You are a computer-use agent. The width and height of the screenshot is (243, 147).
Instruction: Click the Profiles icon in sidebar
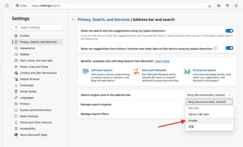tap(16, 36)
